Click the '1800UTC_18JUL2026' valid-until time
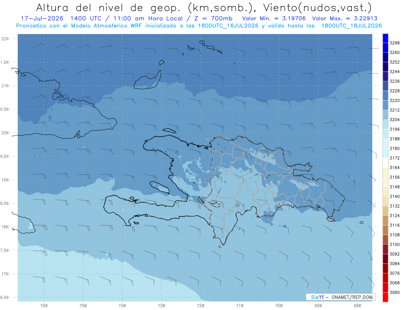 tap(352, 25)
